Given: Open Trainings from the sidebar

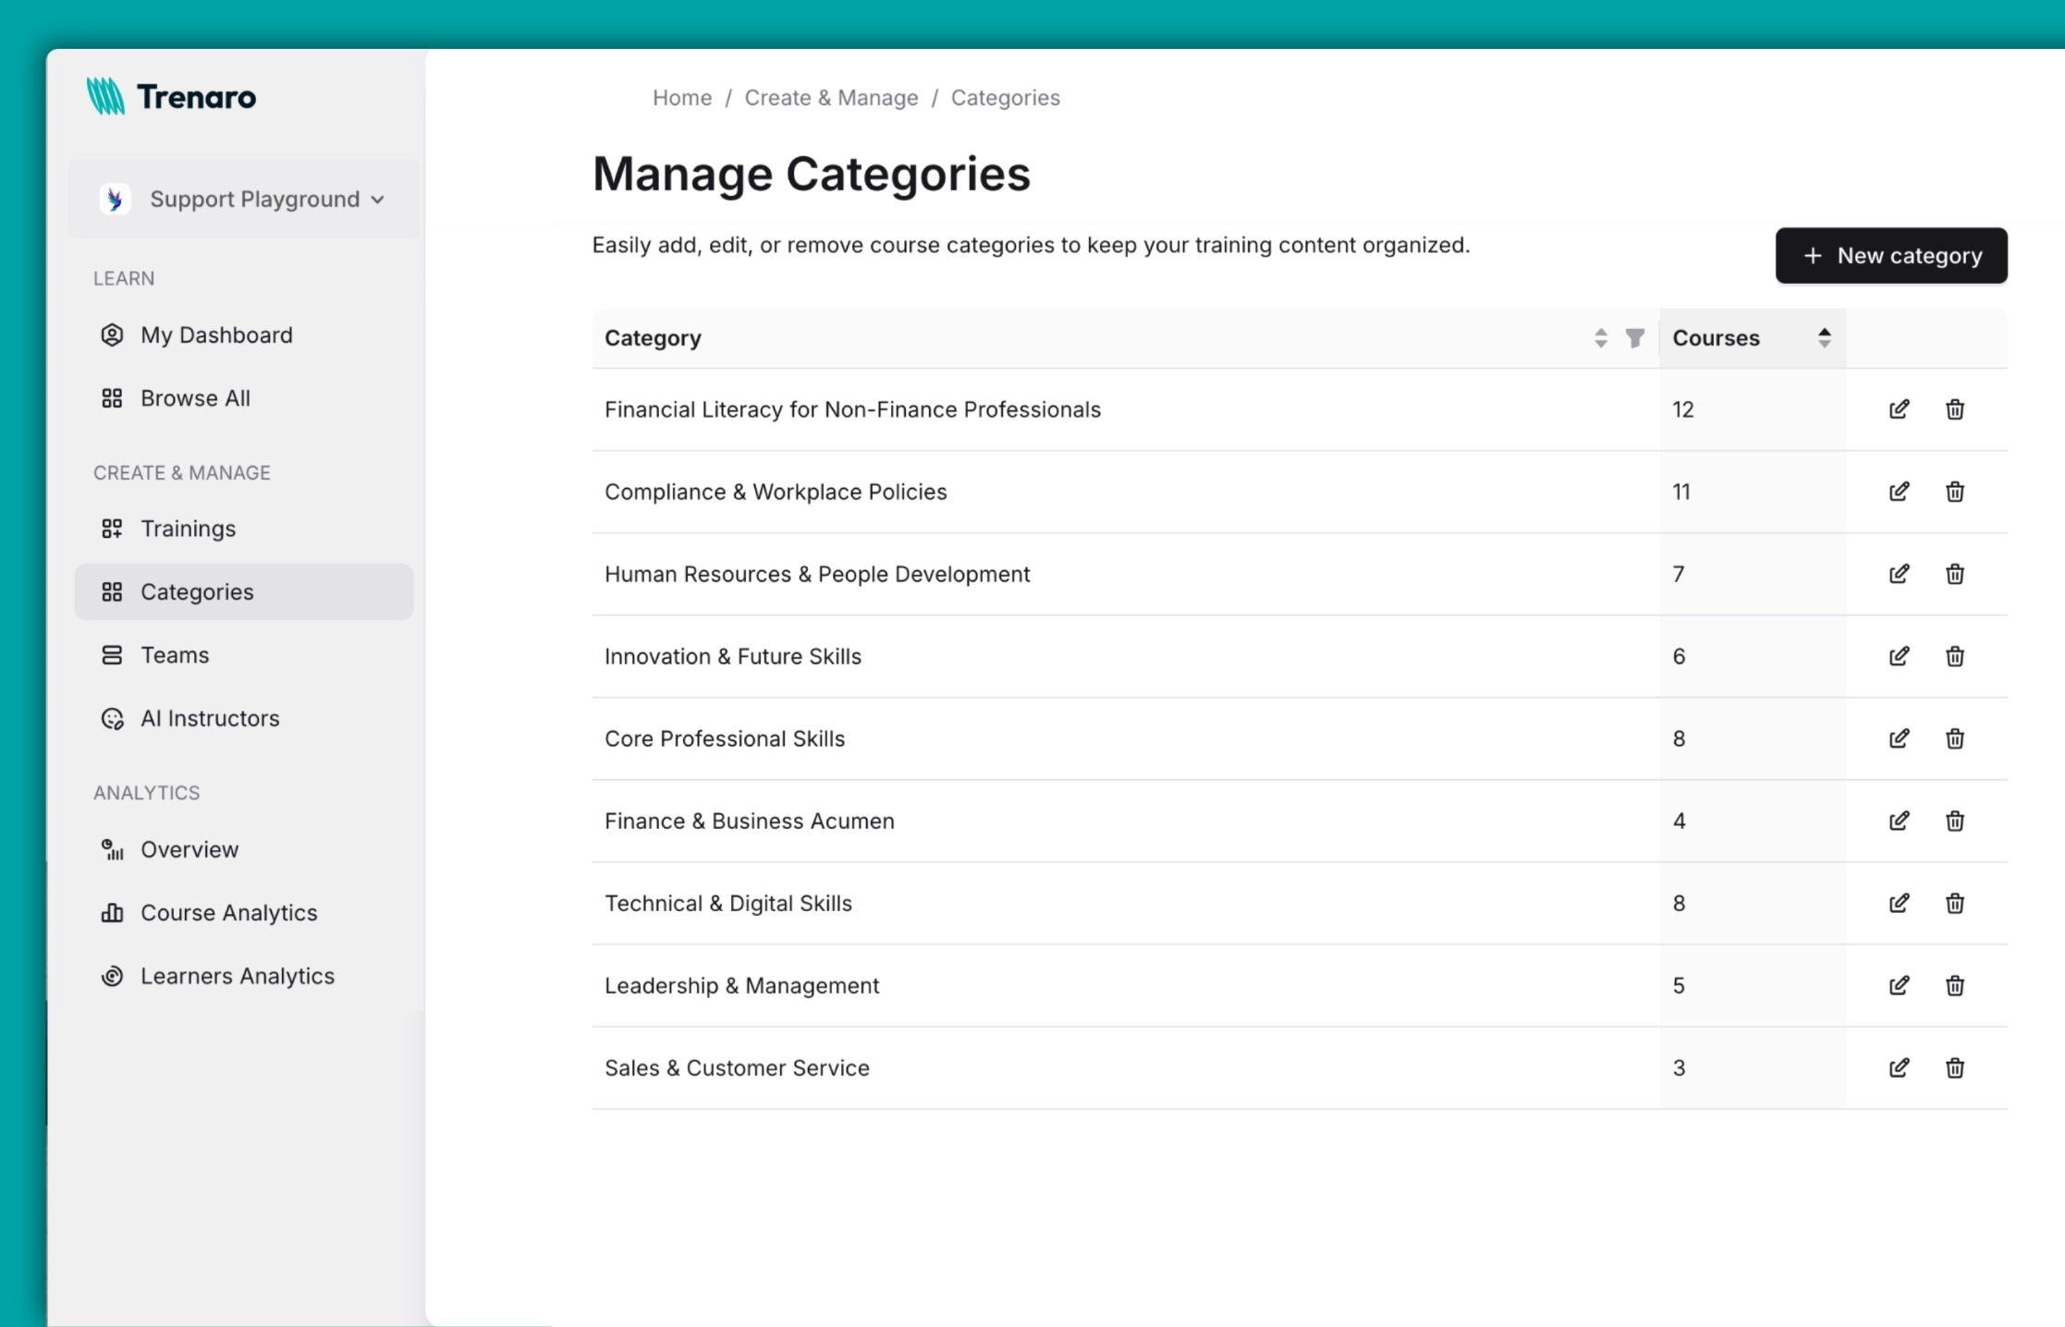Looking at the screenshot, I should click(188, 529).
